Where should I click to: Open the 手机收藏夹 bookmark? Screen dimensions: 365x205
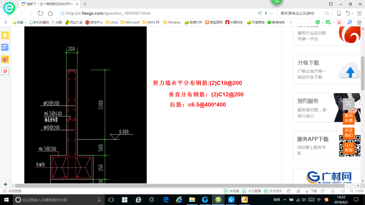coord(39,22)
